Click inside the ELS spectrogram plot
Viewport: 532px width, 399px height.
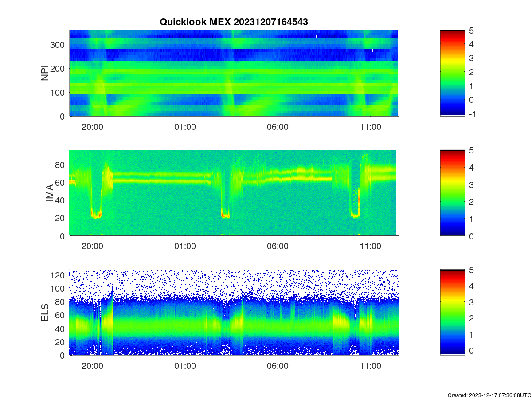click(234, 312)
